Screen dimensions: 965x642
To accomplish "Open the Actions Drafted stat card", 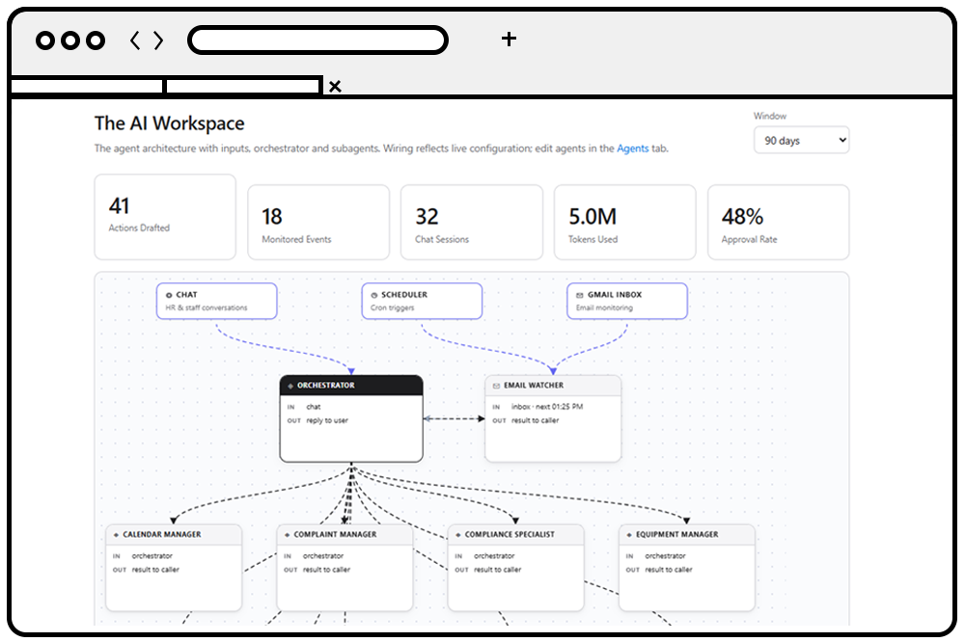I will click(x=165, y=217).
